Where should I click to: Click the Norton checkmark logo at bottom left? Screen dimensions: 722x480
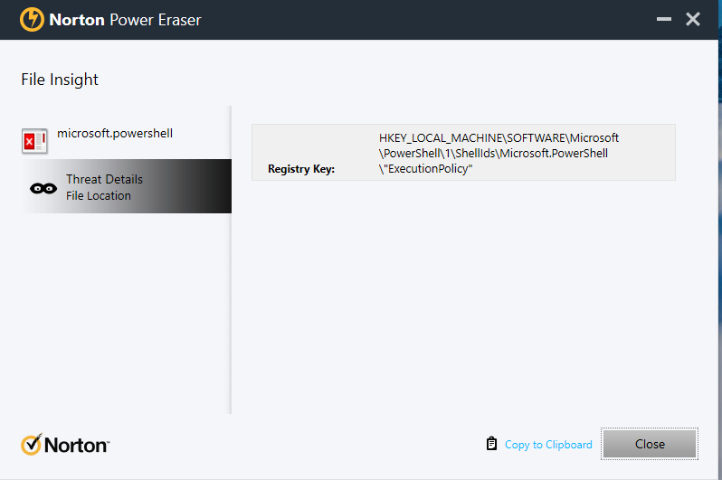tap(32, 444)
